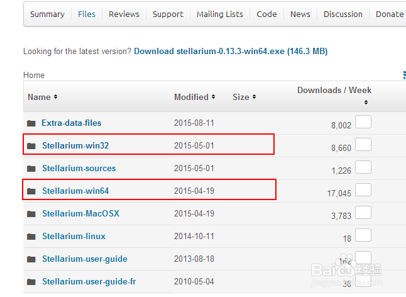Open the Reviews tab

tap(124, 14)
